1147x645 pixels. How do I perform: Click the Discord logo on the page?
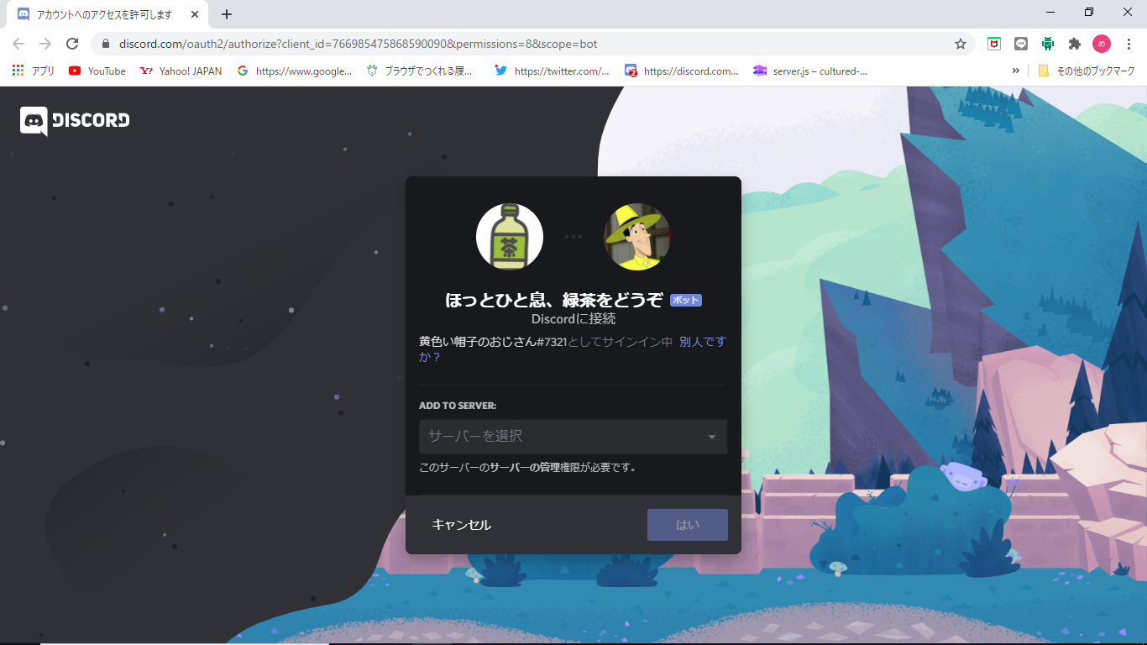coord(75,121)
